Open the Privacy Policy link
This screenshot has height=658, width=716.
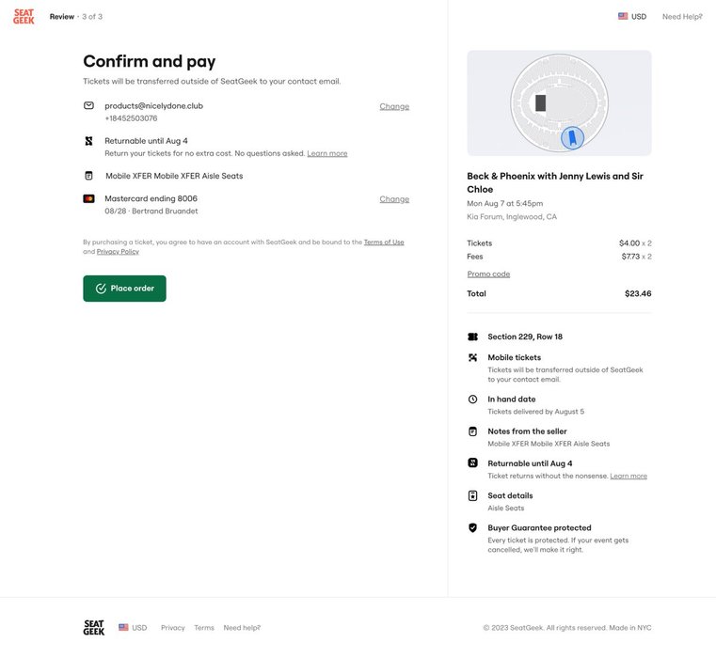pos(118,252)
